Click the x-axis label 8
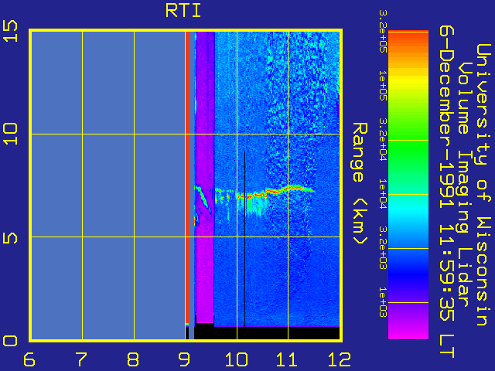Image resolution: width=495 pixels, height=371 pixels. pos(133,359)
